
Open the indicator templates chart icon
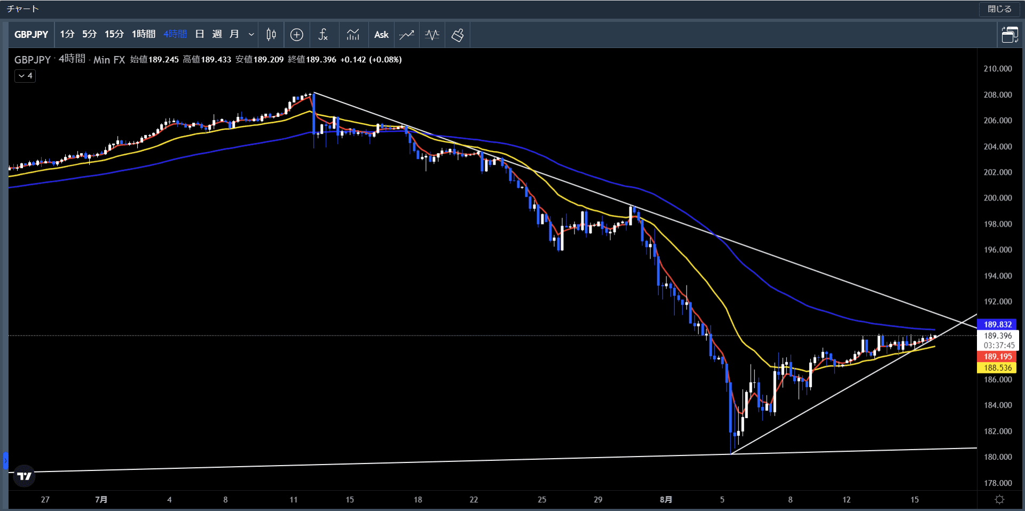pyautogui.click(x=353, y=35)
